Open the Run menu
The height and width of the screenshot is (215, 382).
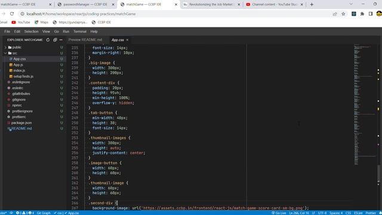pyautogui.click(x=66, y=32)
